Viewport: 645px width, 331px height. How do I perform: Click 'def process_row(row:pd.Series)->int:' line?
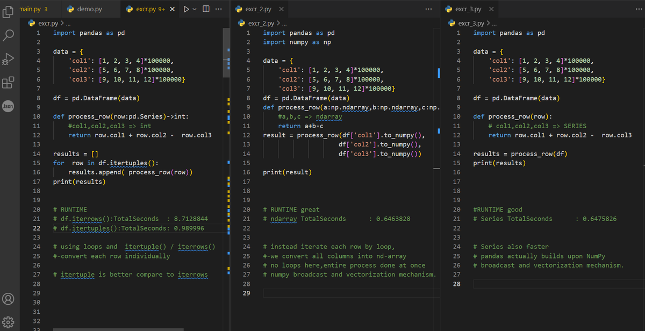120,116
